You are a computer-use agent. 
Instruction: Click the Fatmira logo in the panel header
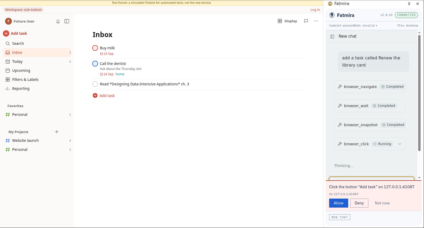pos(332,15)
